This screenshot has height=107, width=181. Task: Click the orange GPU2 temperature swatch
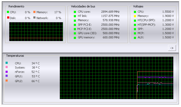tap(7, 81)
